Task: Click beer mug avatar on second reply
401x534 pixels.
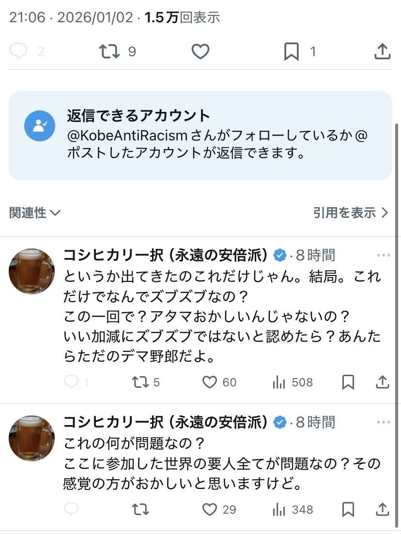Action: tap(31, 438)
